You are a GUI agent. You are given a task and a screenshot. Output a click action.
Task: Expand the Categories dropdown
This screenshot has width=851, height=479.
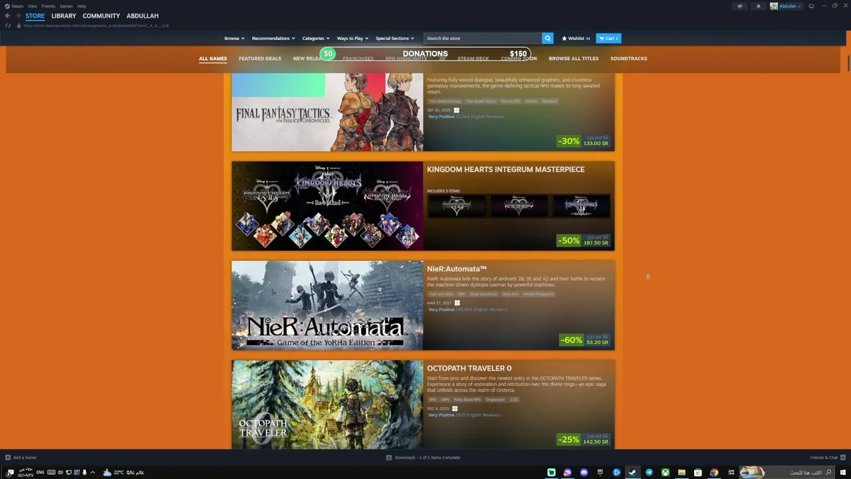[x=316, y=39]
